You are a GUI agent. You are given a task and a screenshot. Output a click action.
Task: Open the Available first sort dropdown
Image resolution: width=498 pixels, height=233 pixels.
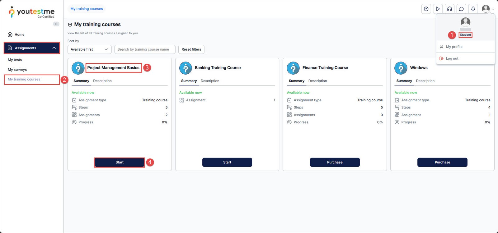[89, 49]
